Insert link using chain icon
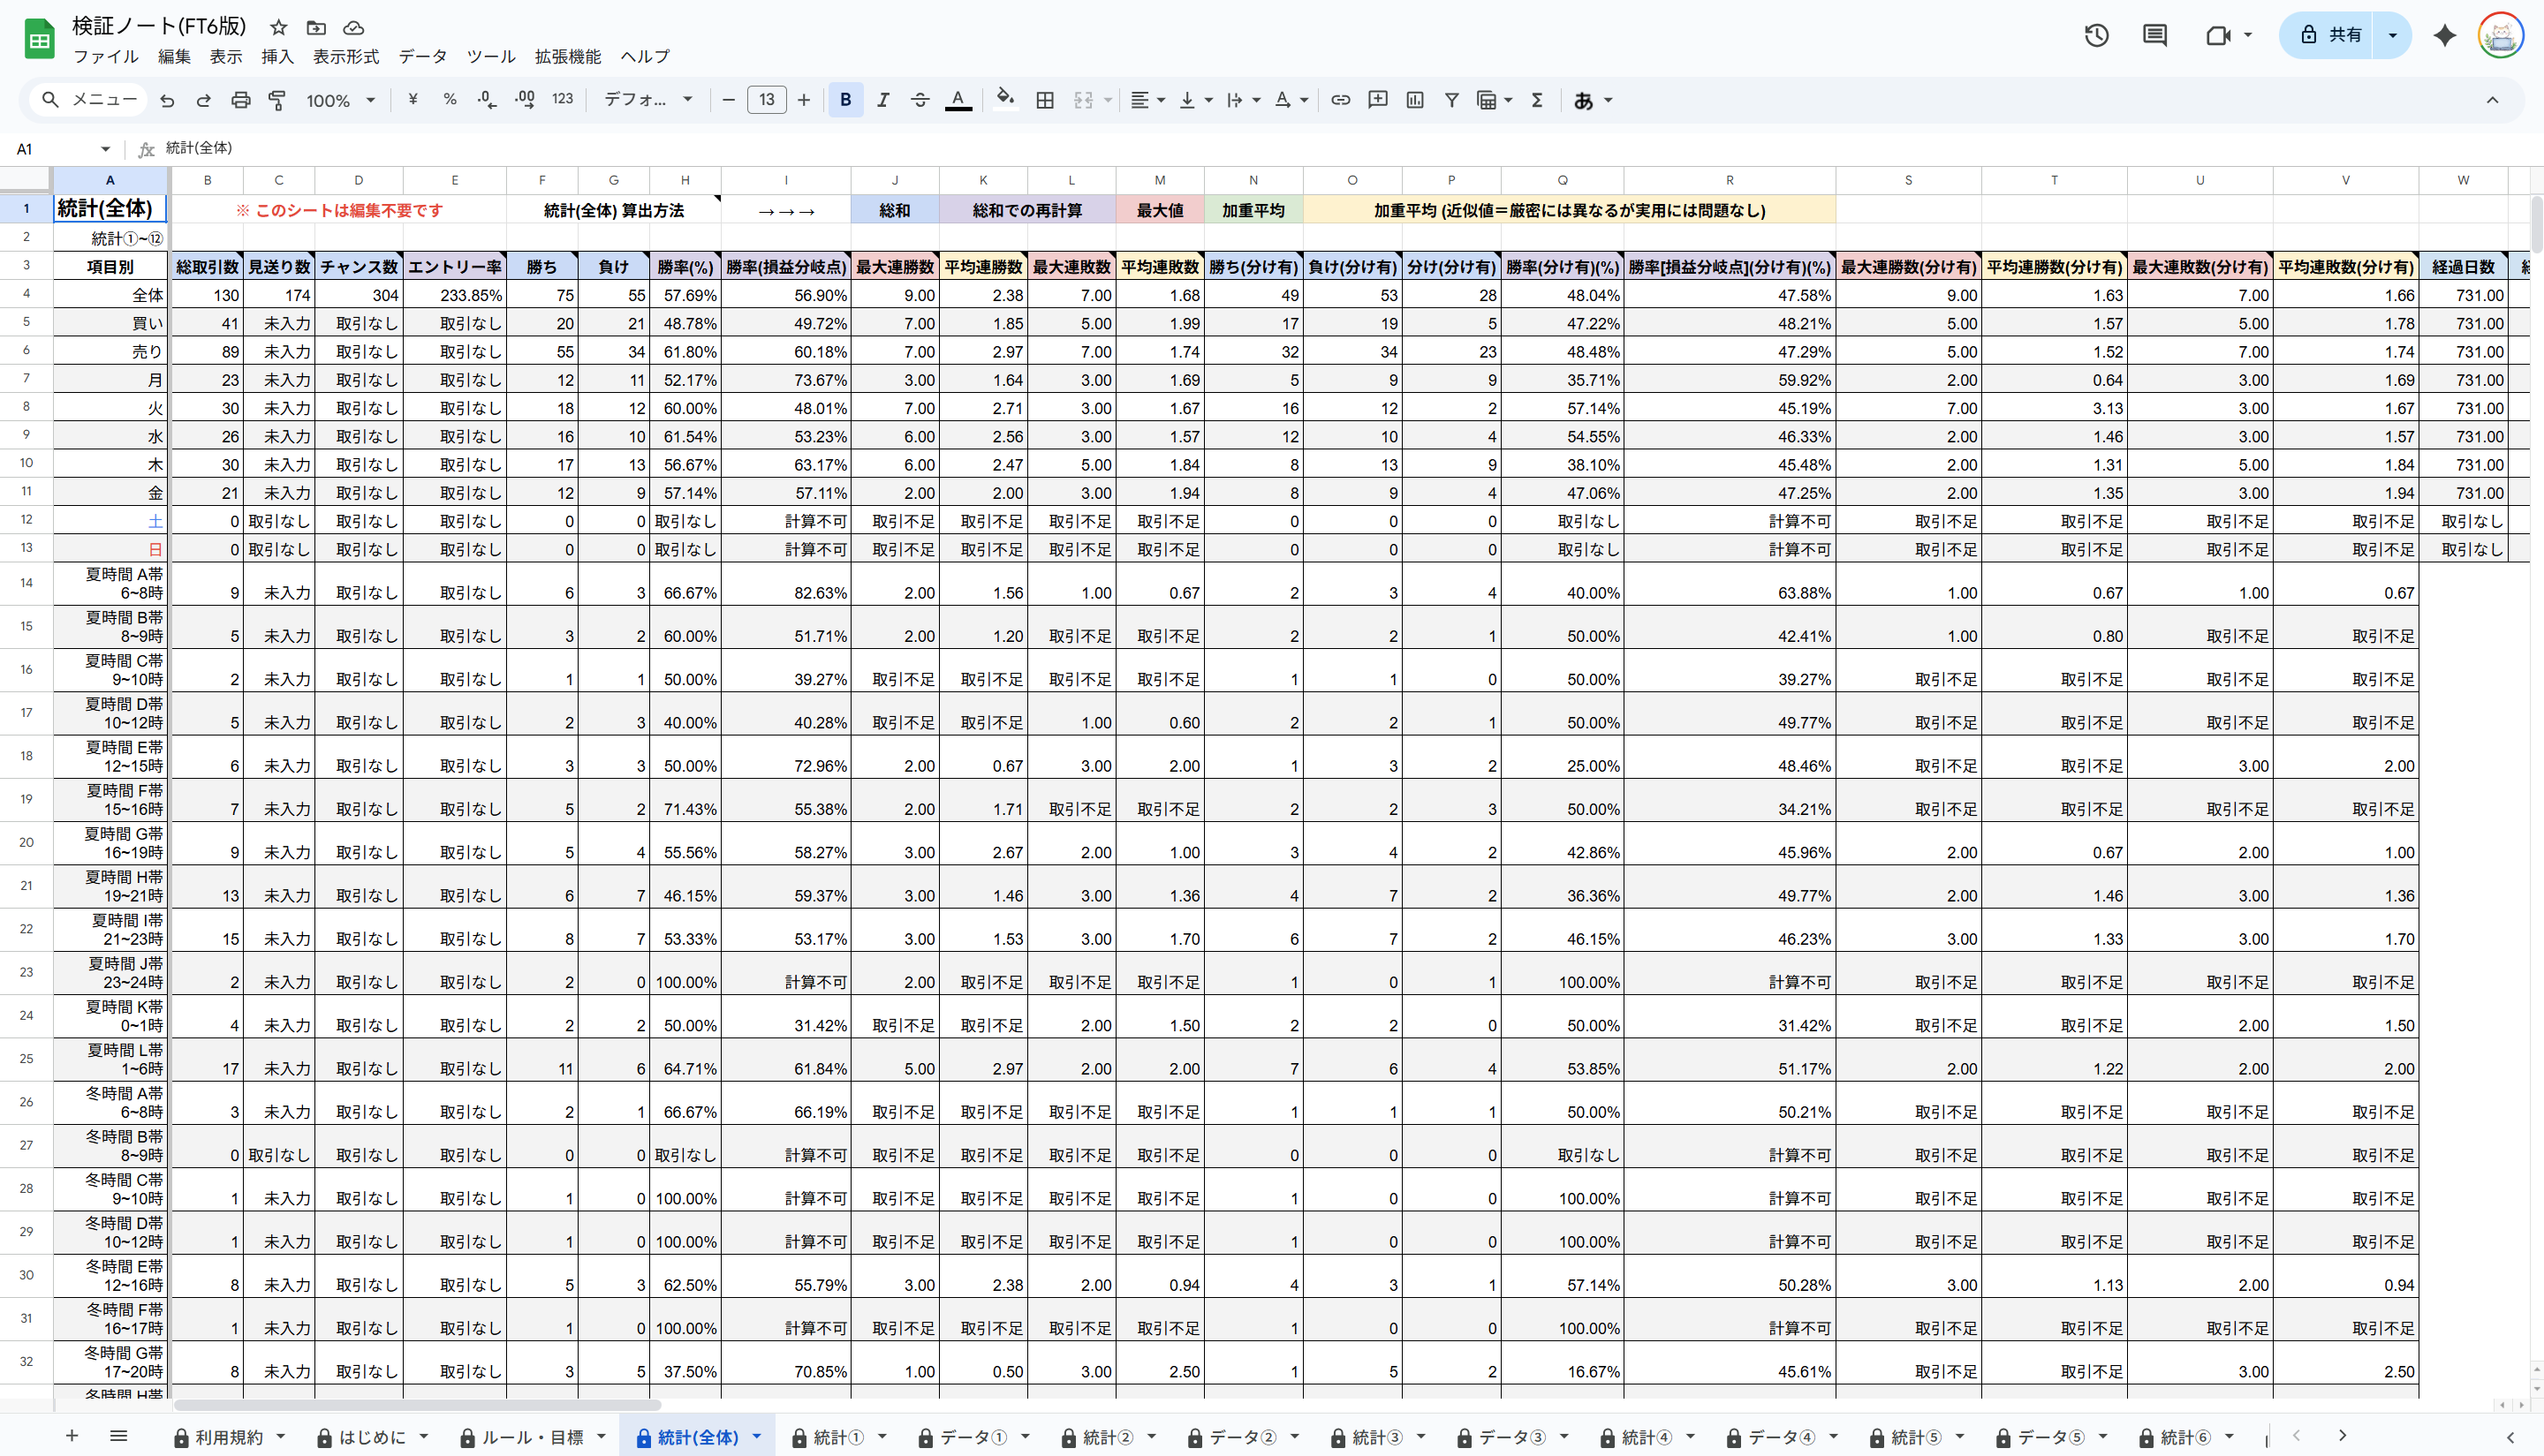The image size is (2544, 1456). (x=1339, y=100)
